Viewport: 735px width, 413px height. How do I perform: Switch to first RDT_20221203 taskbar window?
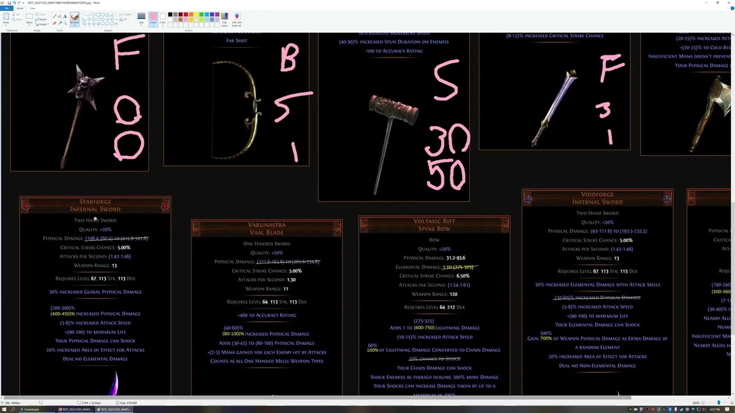pyautogui.click(x=75, y=410)
